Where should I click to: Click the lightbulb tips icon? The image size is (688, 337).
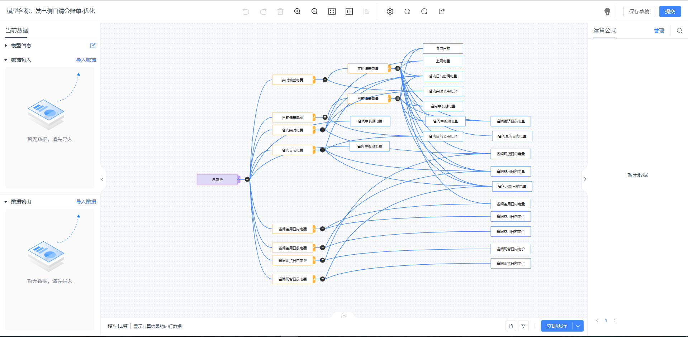click(x=607, y=11)
